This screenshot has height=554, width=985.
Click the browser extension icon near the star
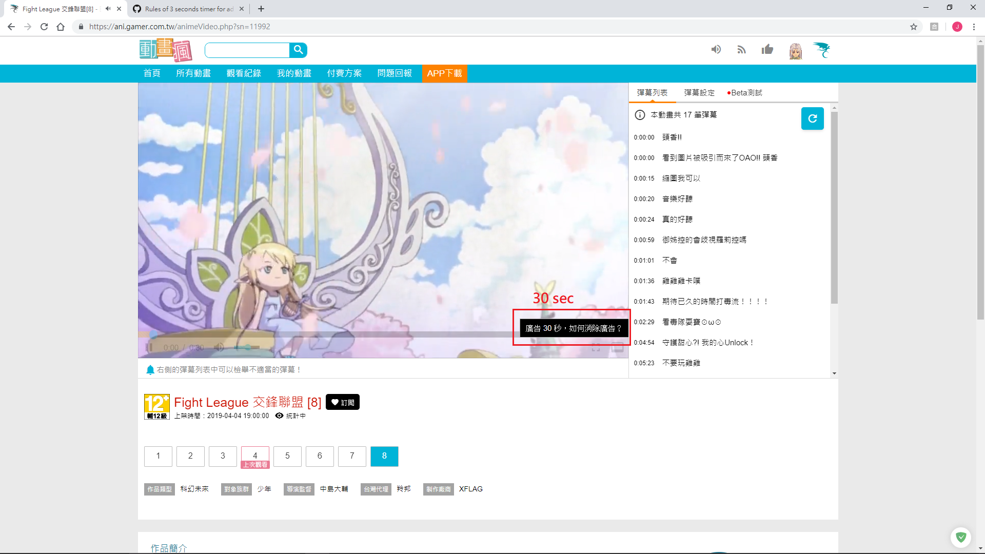pyautogui.click(x=934, y=27)
